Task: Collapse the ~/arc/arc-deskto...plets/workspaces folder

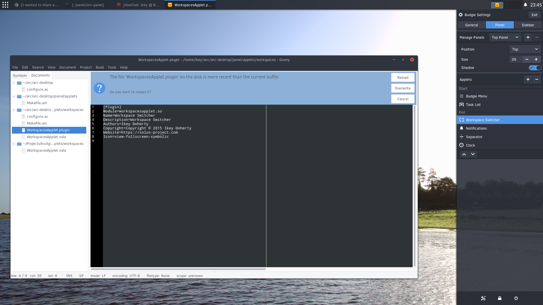Action: 14,110
